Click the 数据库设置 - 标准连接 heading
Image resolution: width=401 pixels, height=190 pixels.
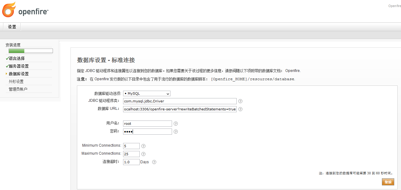click(106, 60)
